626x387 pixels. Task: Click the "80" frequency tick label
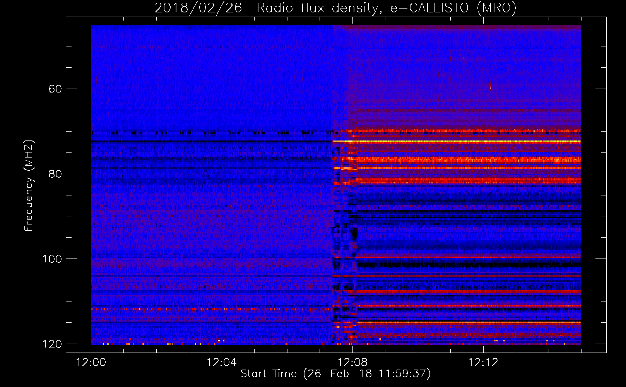(x=55, y=174)
